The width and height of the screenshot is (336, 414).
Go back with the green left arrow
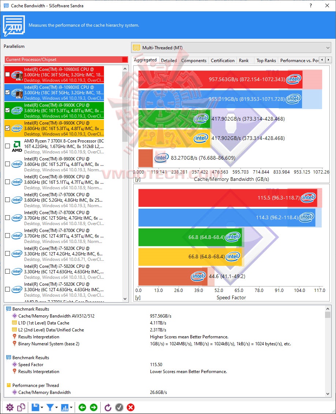pos(82,407)
